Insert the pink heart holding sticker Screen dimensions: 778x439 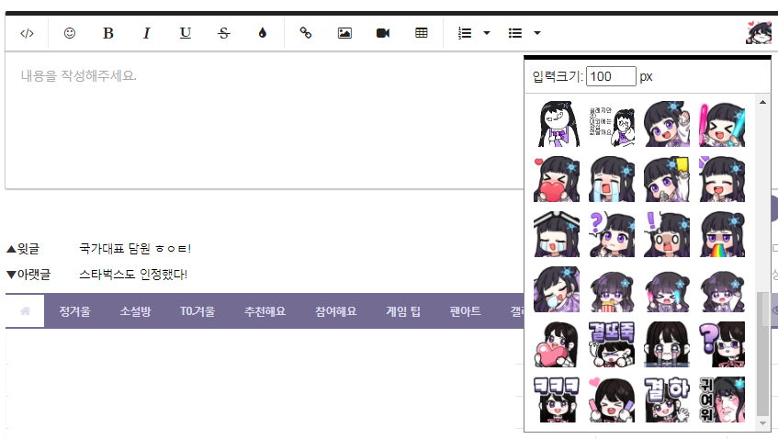(557, 344)
